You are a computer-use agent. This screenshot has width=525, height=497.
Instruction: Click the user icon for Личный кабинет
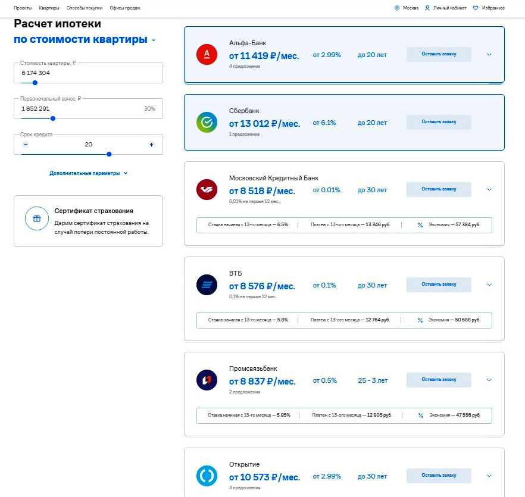pyautogui.click(x=427, y=8)
